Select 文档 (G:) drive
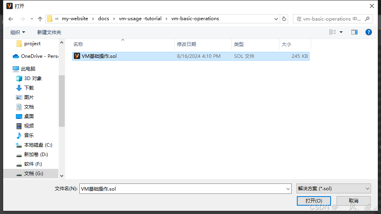 (31, 174)
